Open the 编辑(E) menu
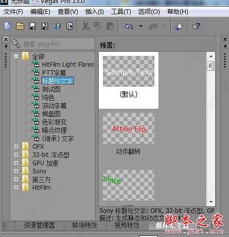The image size is (229, 237). click(40, 12)
